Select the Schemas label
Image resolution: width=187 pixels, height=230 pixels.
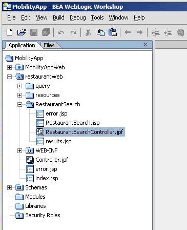(x=36, y=187)
